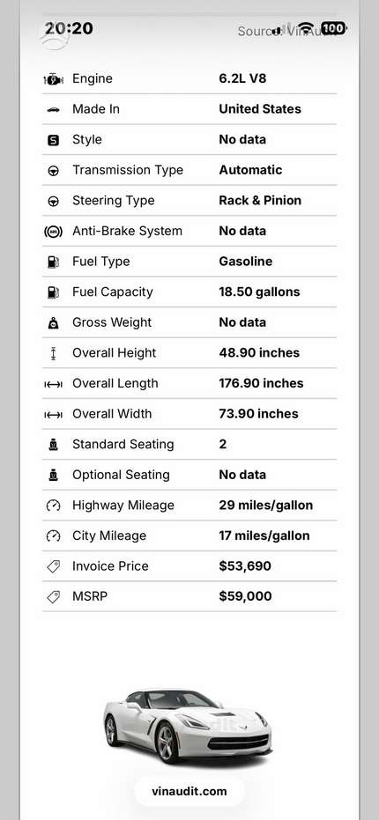This screenshot has height=820, width=379.
Task: Click the width arrows icon for Overall Length
Action: (54, 384)
